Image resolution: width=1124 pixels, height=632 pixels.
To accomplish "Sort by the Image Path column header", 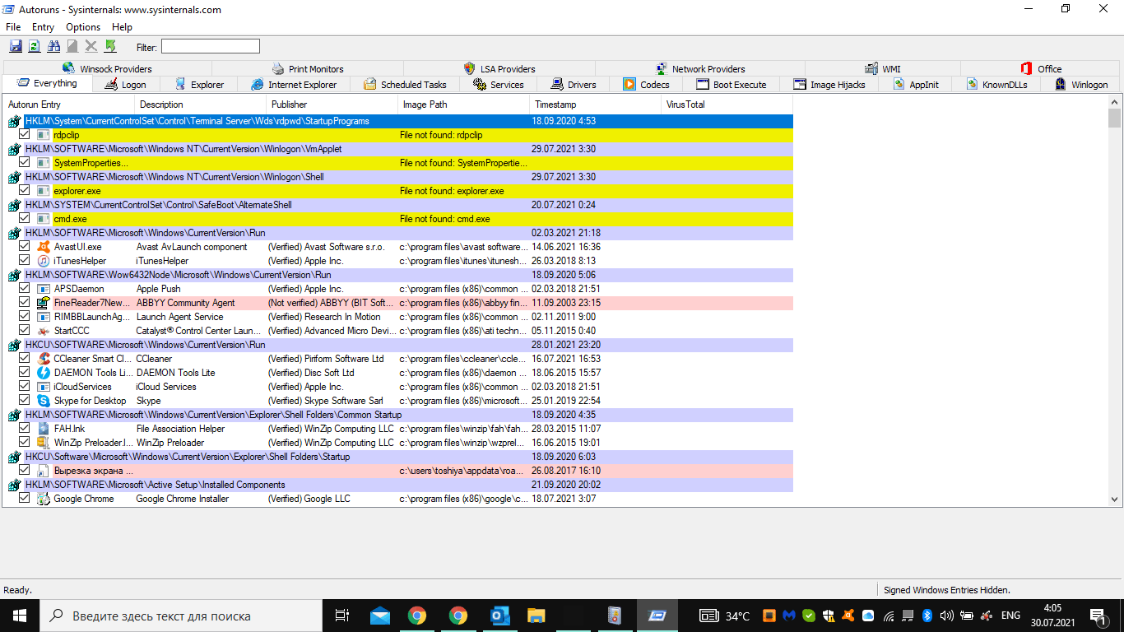I will point(464,105).
